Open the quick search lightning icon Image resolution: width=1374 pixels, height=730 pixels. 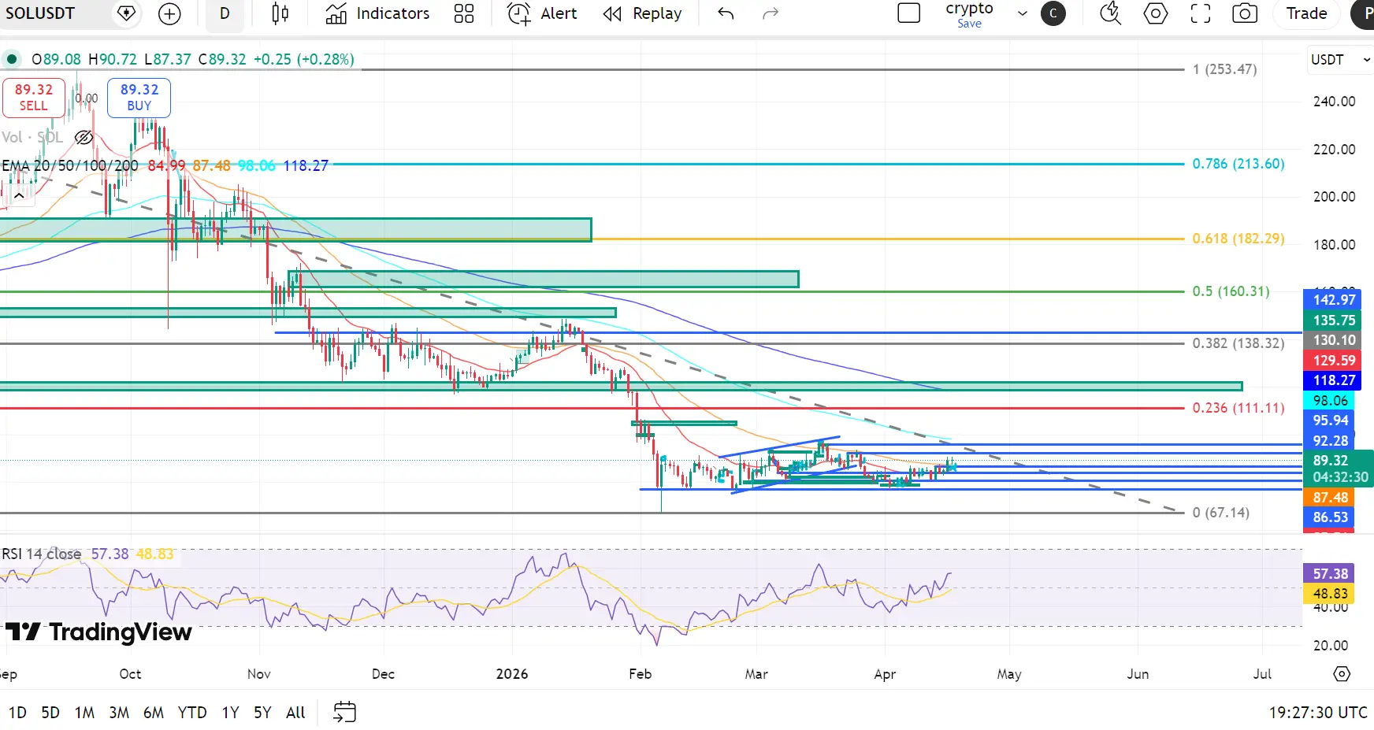1110,13
